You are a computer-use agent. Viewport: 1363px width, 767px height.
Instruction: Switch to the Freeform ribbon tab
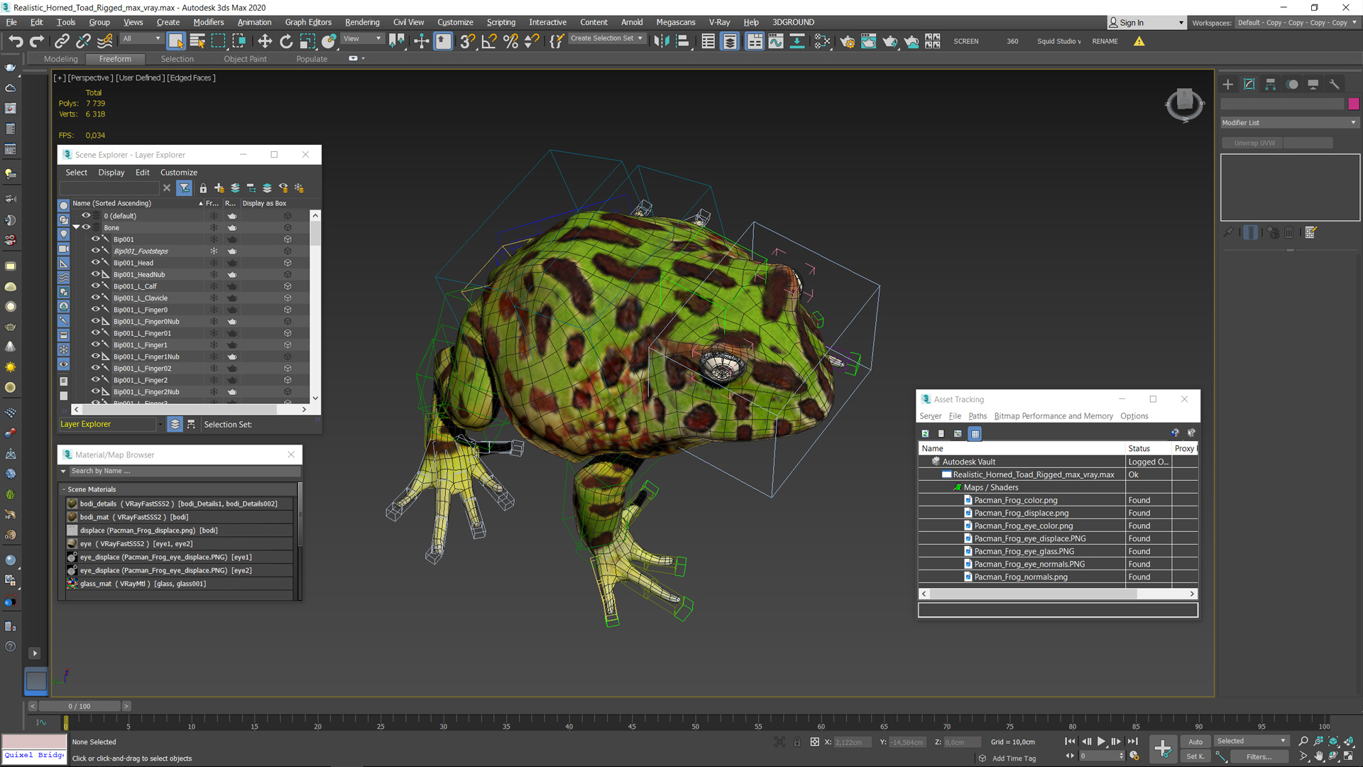pos(115,59)
